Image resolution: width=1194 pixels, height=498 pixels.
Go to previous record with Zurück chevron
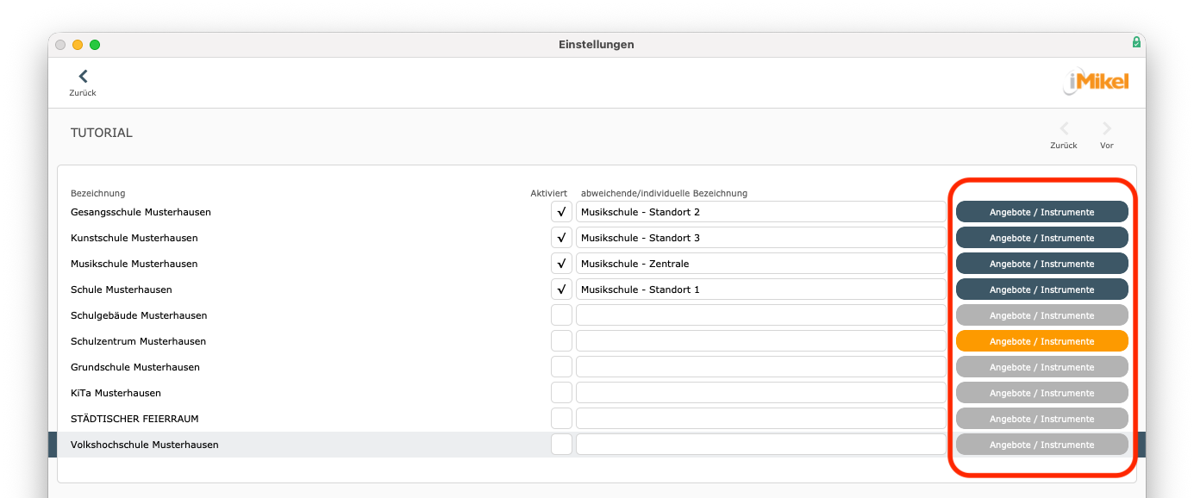(x=1064, y=130)
